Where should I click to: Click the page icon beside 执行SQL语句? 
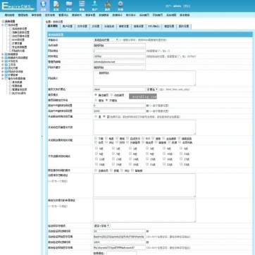(11, 93)
